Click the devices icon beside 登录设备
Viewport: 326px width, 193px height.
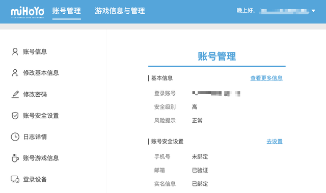coord(15,179)
